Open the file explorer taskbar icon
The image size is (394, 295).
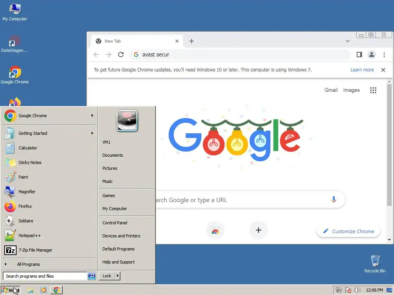tap(30, 290)
